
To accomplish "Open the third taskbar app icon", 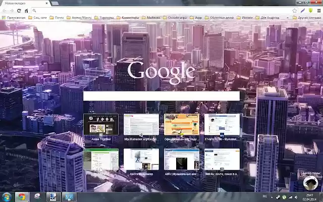I will 37,197.
